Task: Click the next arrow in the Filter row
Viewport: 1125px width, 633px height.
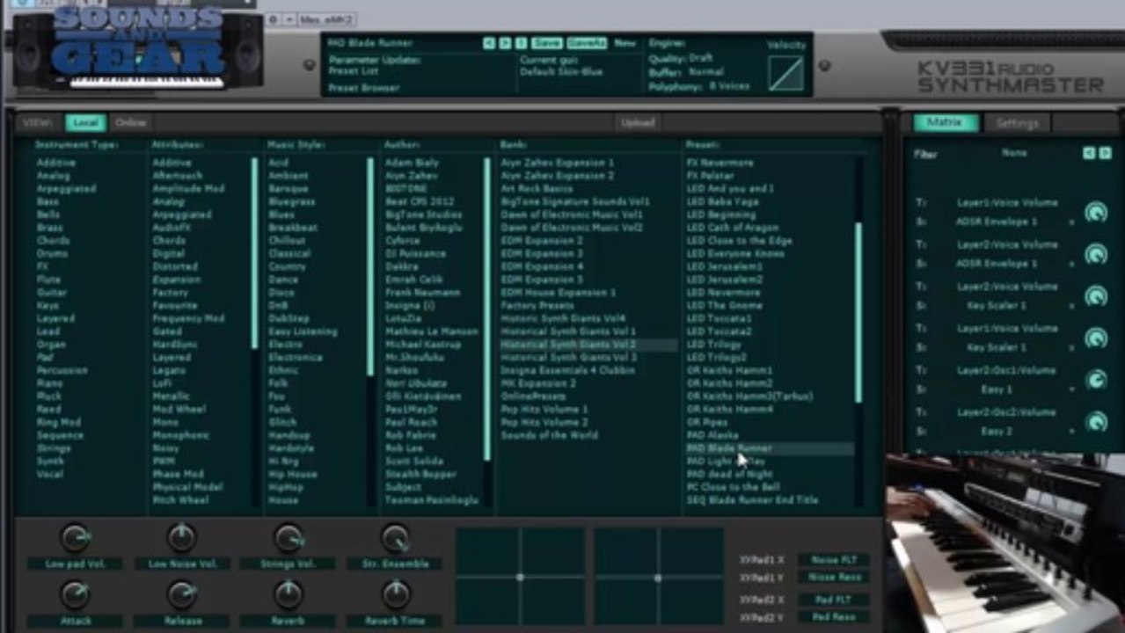Action: [1104, 153]
